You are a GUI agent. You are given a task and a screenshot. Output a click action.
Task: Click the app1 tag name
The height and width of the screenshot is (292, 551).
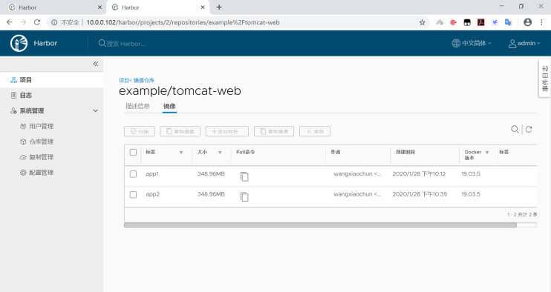pos(152,174)
